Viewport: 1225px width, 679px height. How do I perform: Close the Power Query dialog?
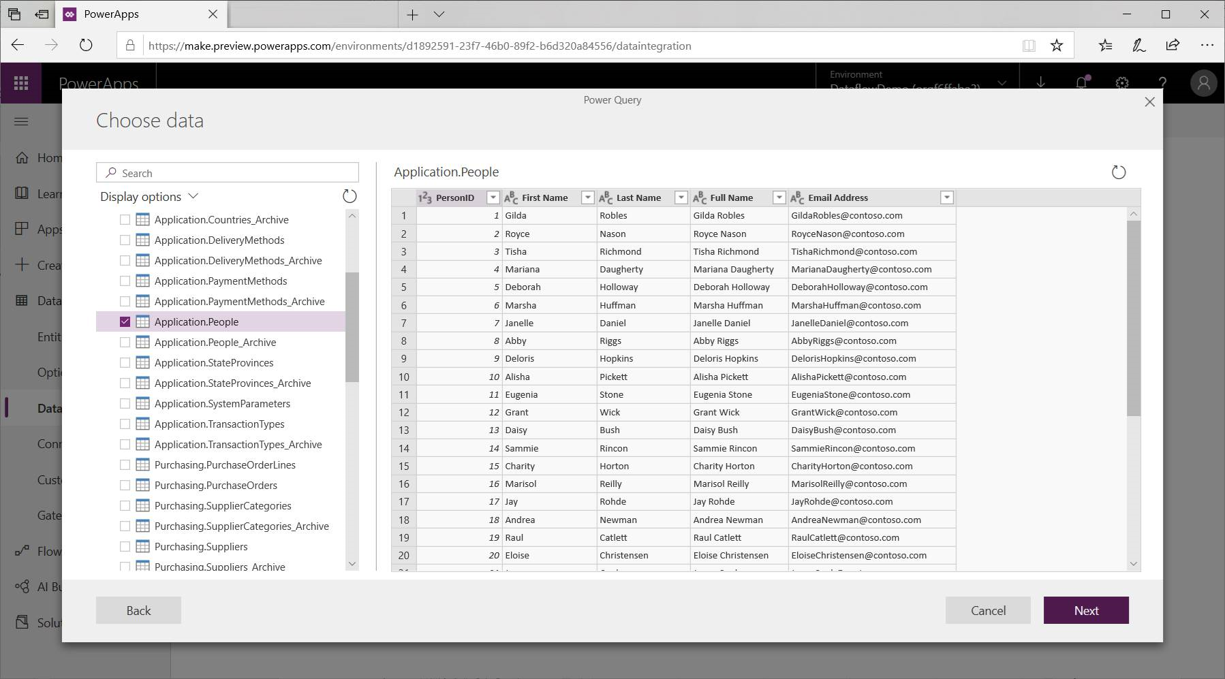click(x=1150, y=102)
